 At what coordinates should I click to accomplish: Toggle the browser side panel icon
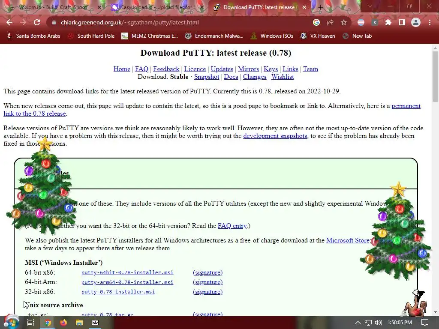tap(402, 22)
